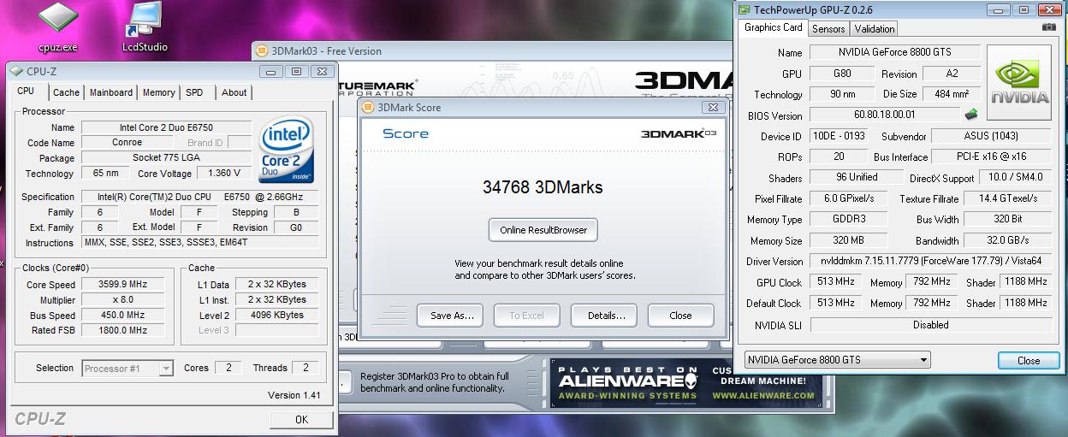Click the BIOS save chip icon in GPU-Z
1068x437 pixels.
click(971, 115)
